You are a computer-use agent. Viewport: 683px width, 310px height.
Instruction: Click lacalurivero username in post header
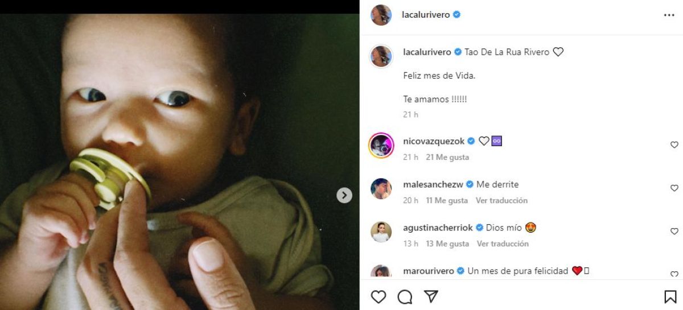click(x=426, y=15)
